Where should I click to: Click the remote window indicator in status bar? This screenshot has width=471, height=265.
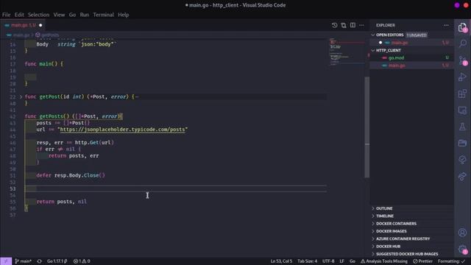pos(6,261)
